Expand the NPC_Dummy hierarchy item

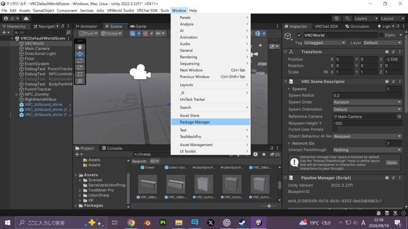[x=17, y=95]
